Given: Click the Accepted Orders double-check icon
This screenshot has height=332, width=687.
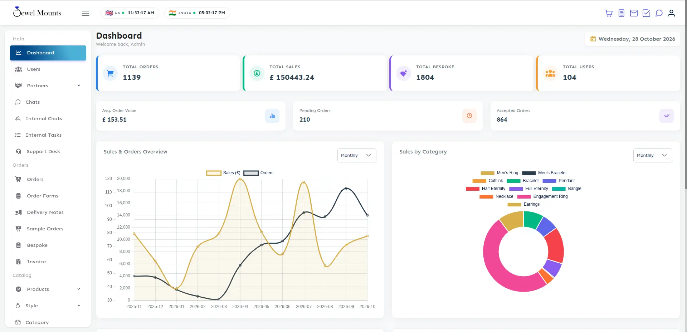Looking at the screenshot, I should [x=667, y=116].
